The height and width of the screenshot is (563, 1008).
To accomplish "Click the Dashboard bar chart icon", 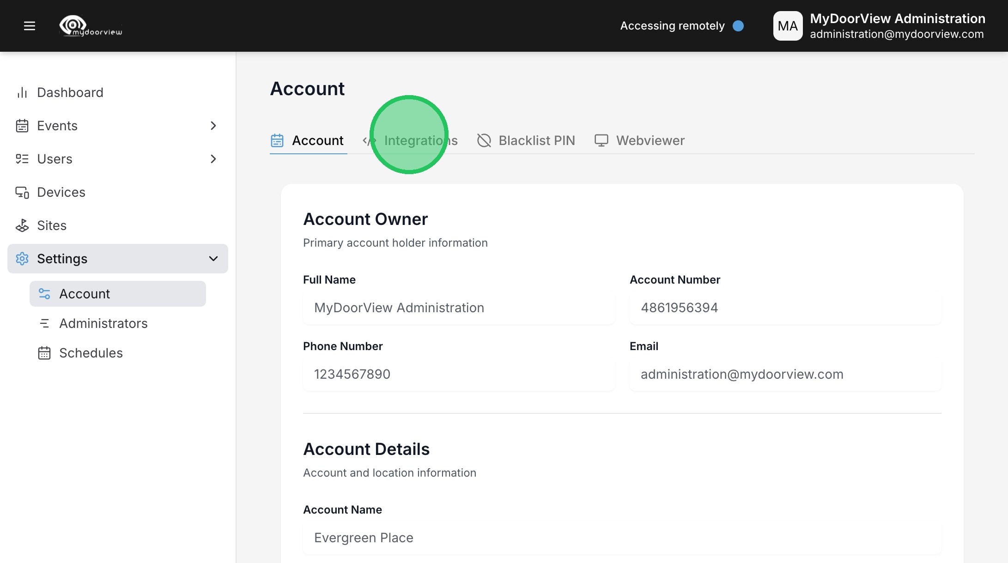I will click(22, 92).
